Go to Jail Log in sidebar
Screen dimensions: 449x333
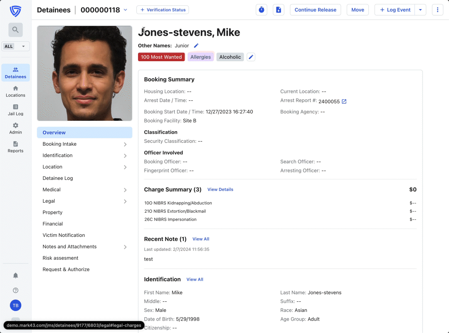[x=15, y=110]
